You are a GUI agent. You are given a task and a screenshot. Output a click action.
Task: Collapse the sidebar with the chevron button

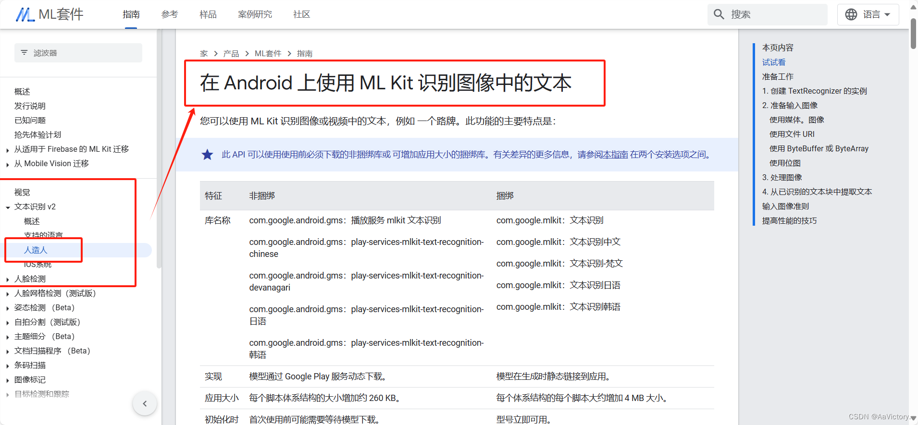pos(145,404)
